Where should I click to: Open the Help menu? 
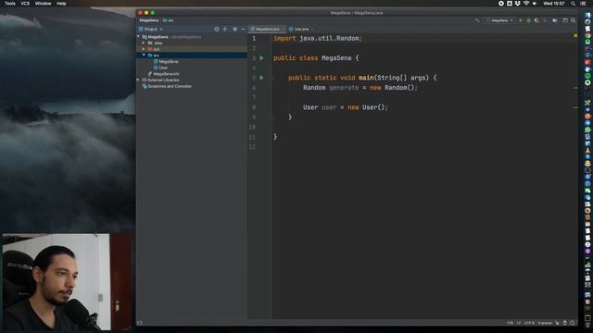pyautogui.click(x=61, y=4)
